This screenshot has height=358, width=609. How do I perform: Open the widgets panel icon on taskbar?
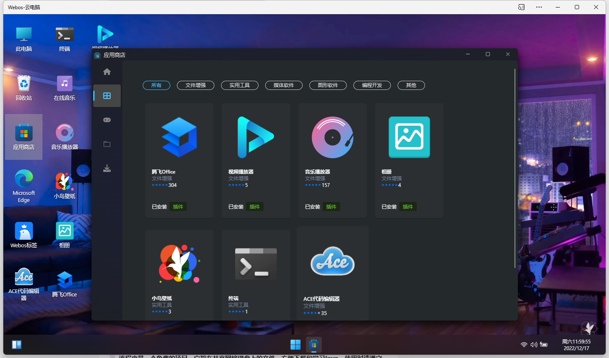[x=17, y=345]
